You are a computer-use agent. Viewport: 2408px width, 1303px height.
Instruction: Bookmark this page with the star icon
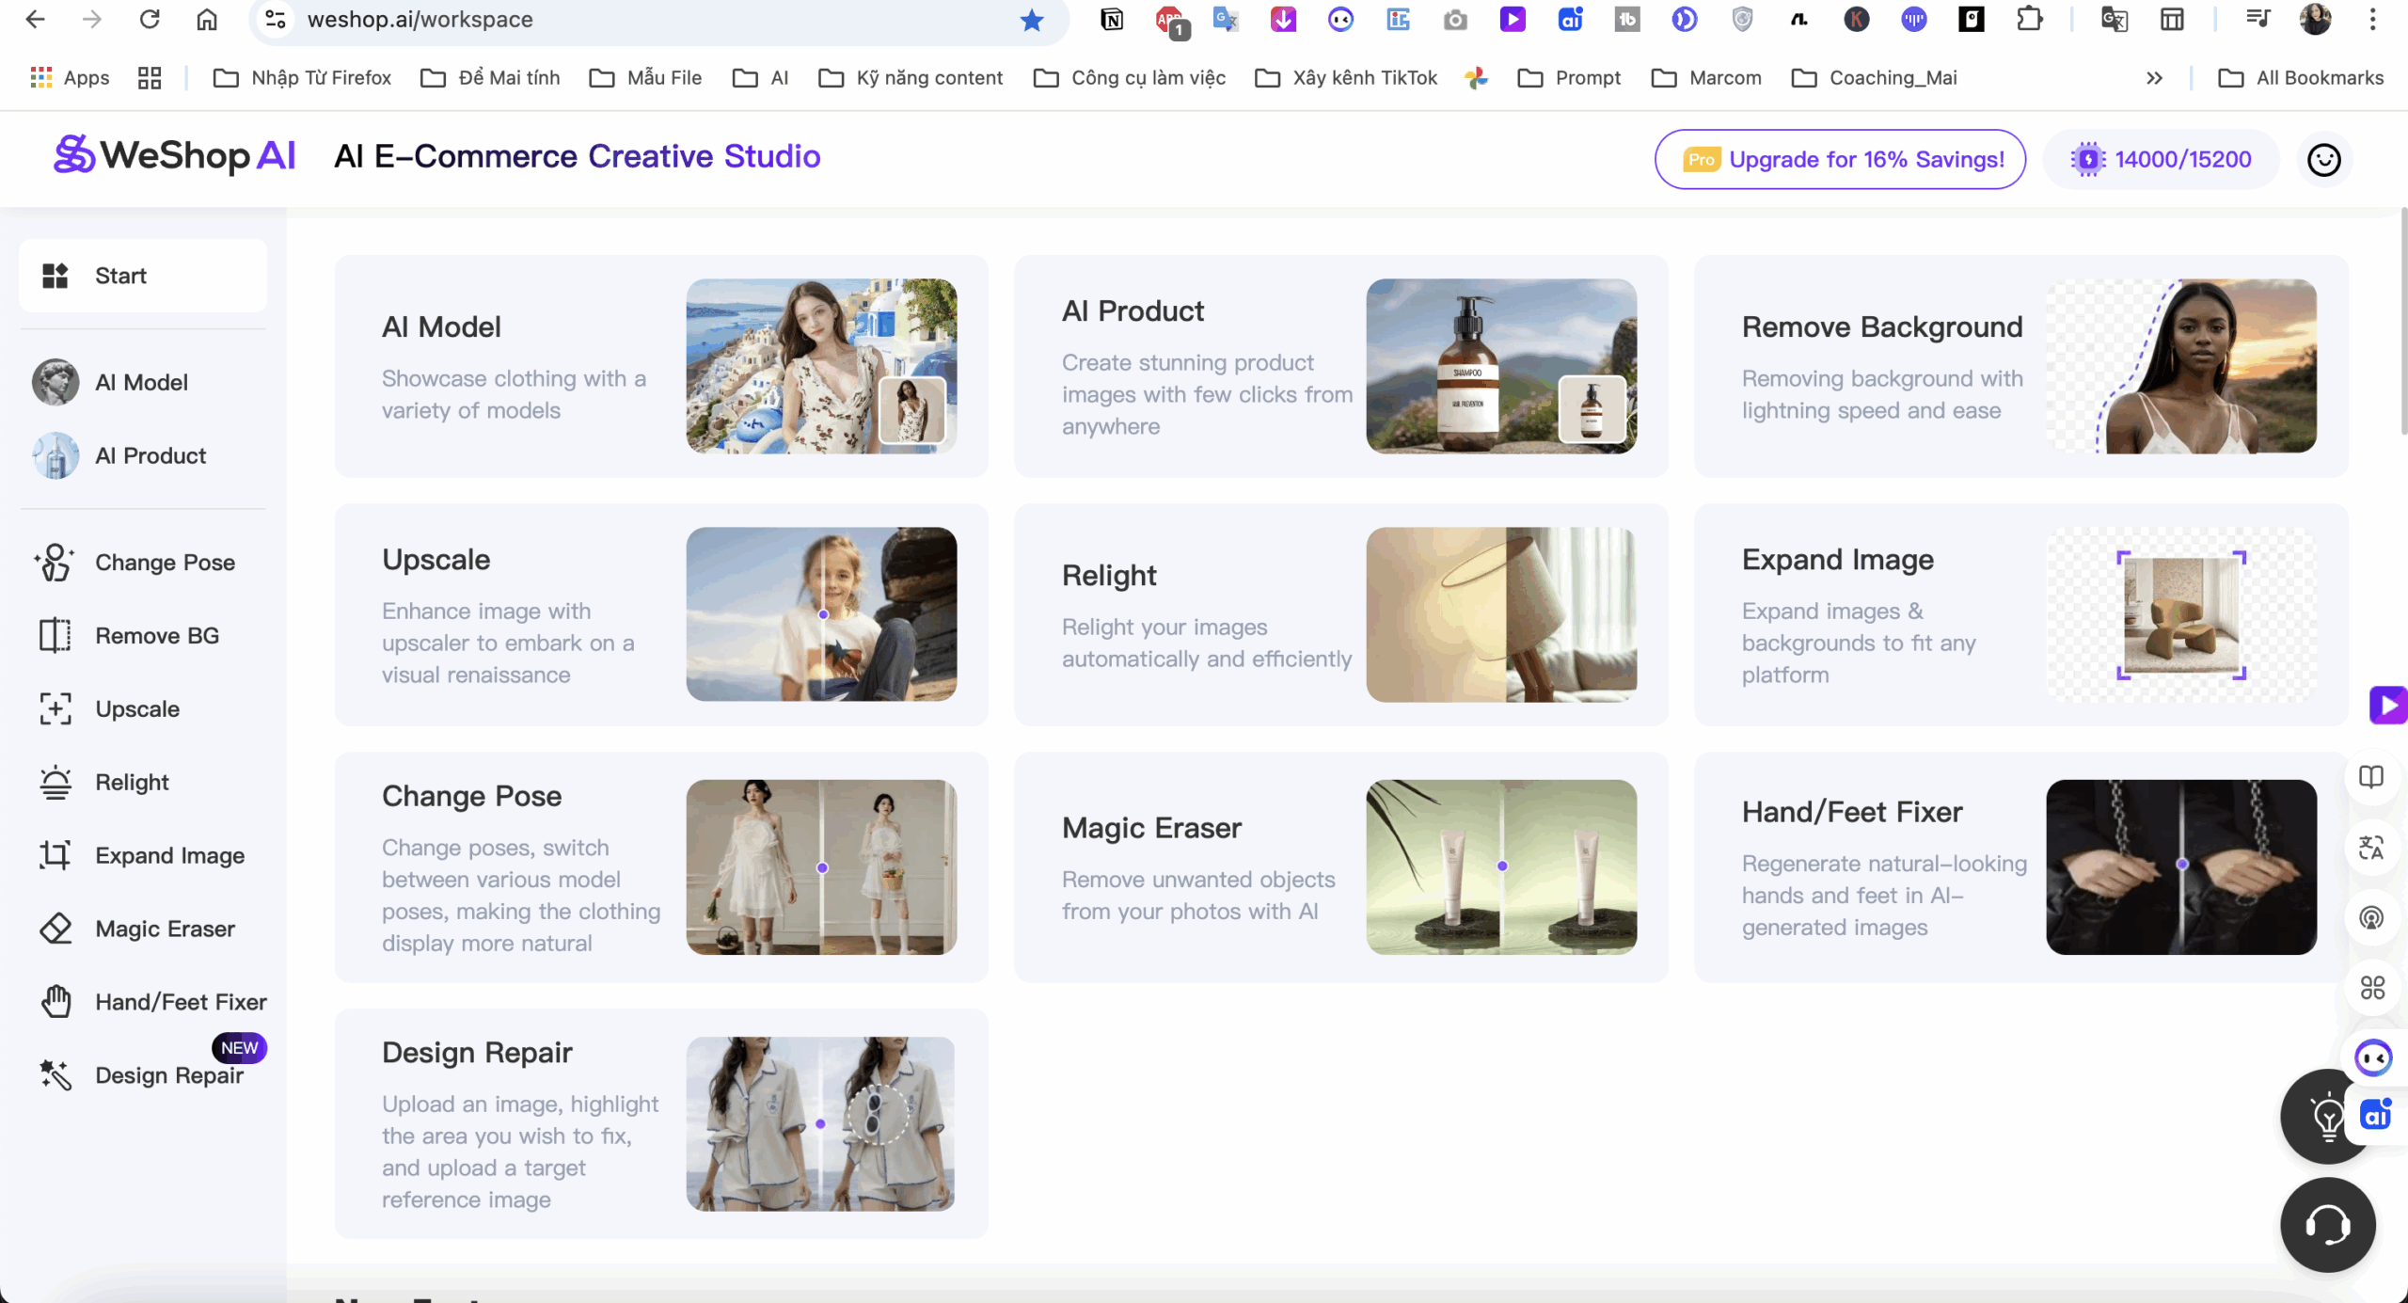(1032, 20)
